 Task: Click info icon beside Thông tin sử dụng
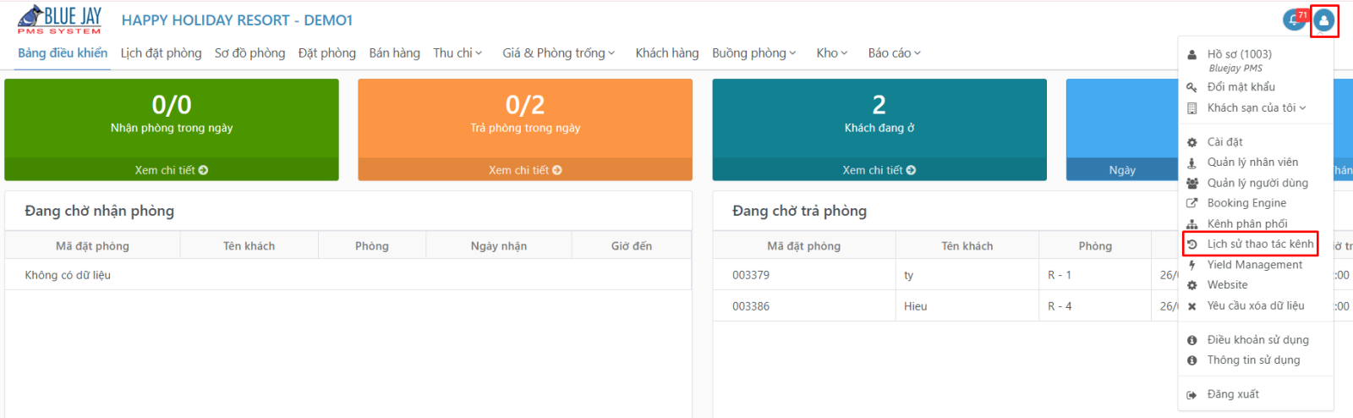point(1191,360)
